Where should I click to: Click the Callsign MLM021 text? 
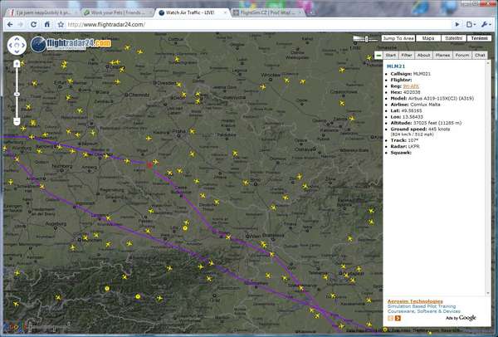point(411,74)
